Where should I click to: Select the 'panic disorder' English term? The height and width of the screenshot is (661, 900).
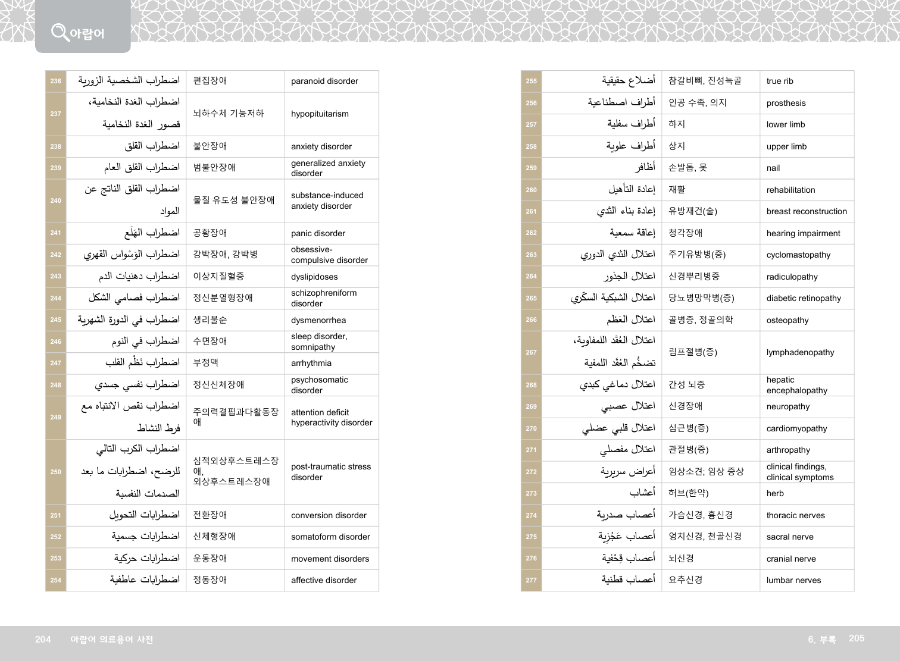[x=318, y=233]
